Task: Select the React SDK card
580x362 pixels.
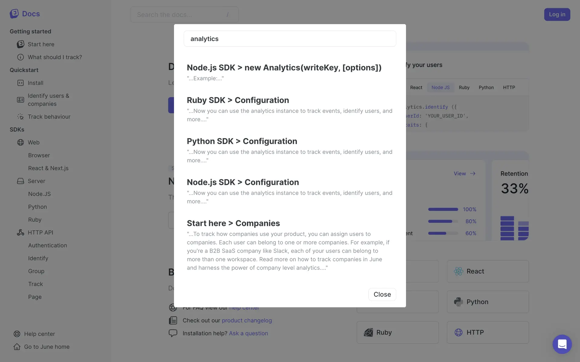Action: 488,271
